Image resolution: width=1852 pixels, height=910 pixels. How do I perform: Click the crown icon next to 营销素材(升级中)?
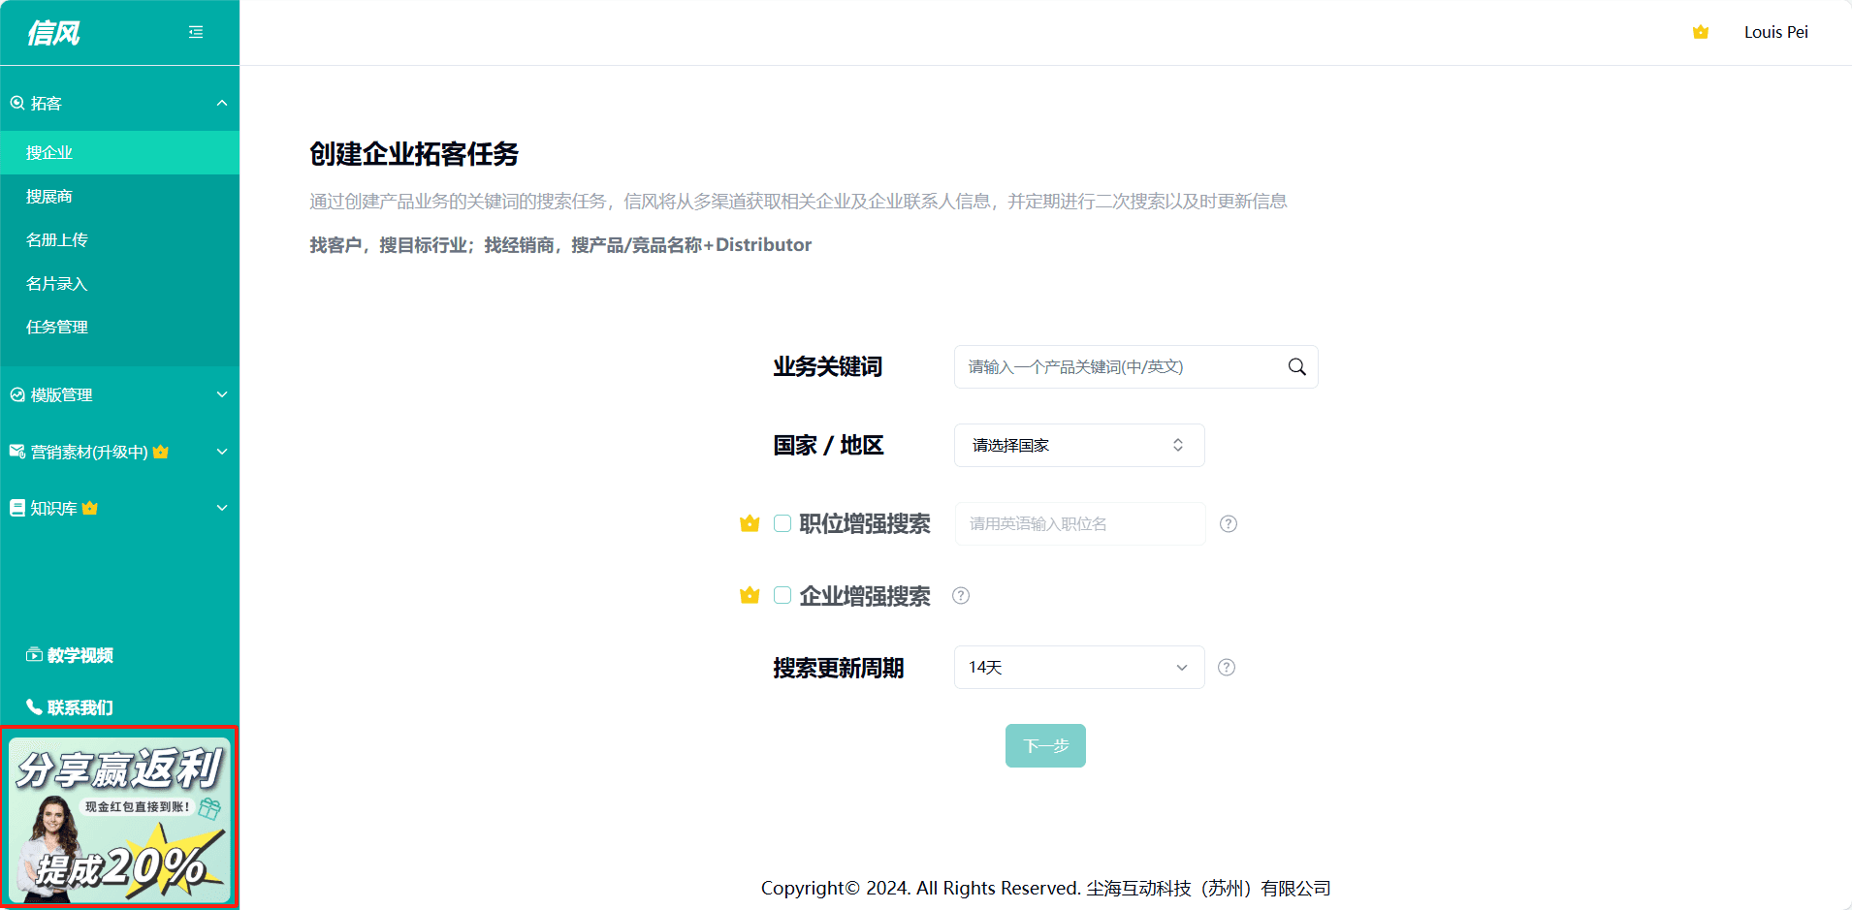coord(161,452)
